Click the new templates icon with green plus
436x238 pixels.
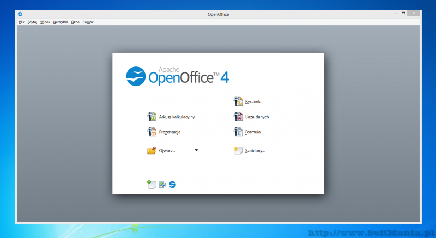click(152, 185)
